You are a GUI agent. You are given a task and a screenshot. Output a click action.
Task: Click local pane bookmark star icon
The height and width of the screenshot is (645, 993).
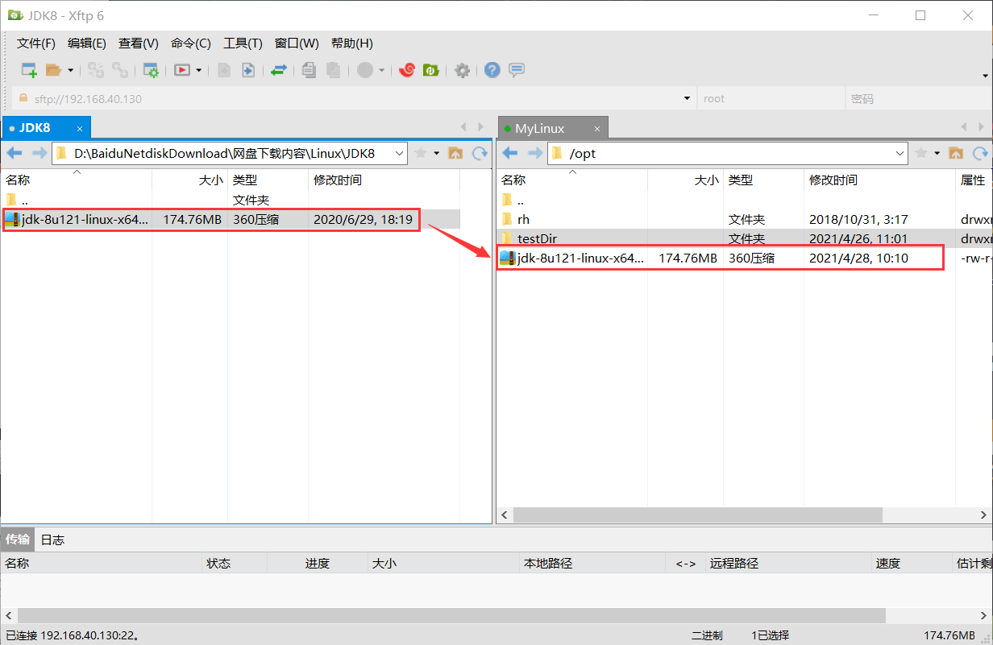pyautogui.click(x=420, y=153)
